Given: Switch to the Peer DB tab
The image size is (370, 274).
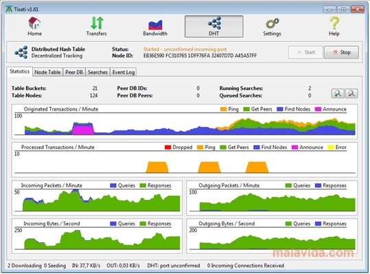Looking at the screenshot, I should (x=74, y=72).
